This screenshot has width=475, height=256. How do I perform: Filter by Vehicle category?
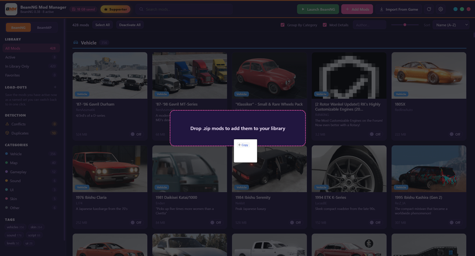[x=31, y=154]
